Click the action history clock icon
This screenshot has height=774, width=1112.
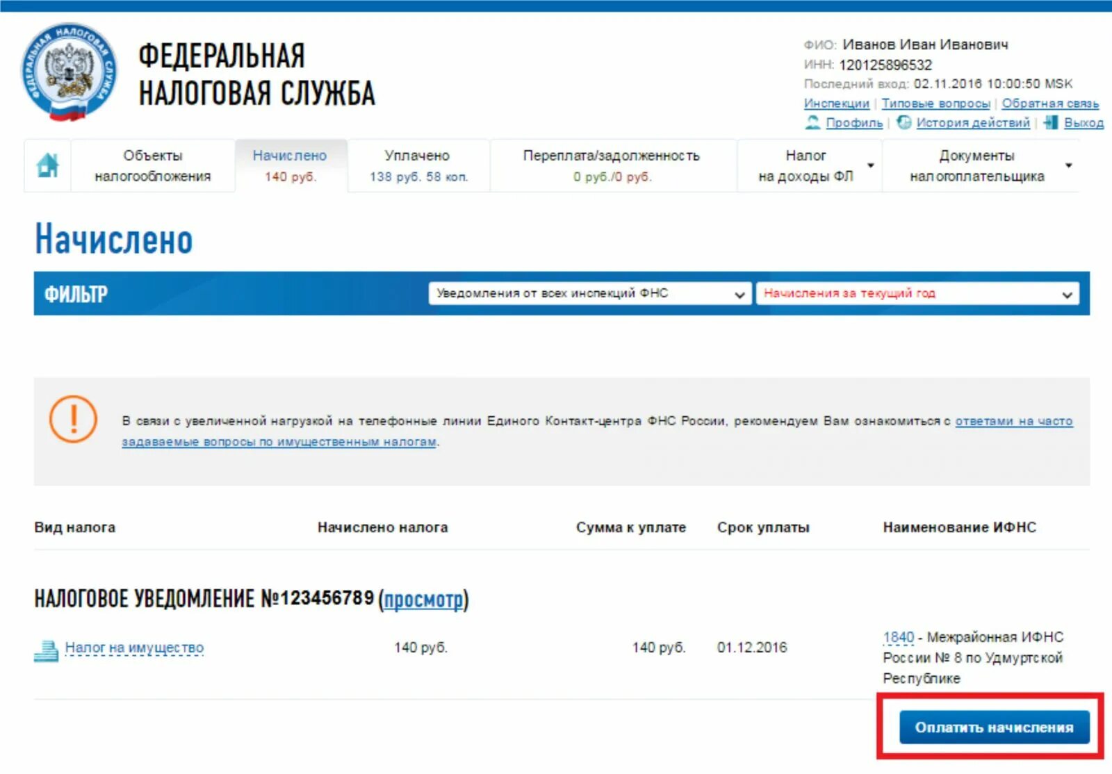tap(904, 122)
